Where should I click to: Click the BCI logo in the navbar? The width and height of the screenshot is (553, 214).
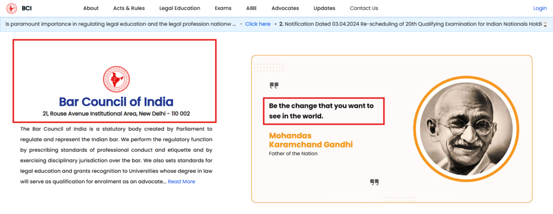12,8
